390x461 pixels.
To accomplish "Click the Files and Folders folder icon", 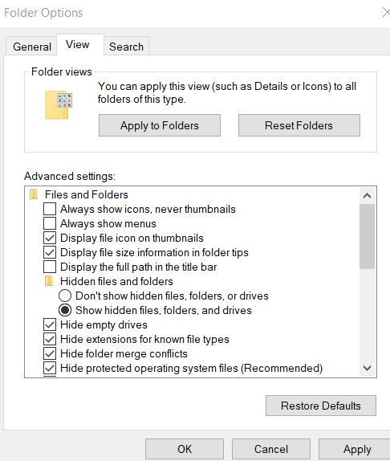I will click(x=34, y=194).
